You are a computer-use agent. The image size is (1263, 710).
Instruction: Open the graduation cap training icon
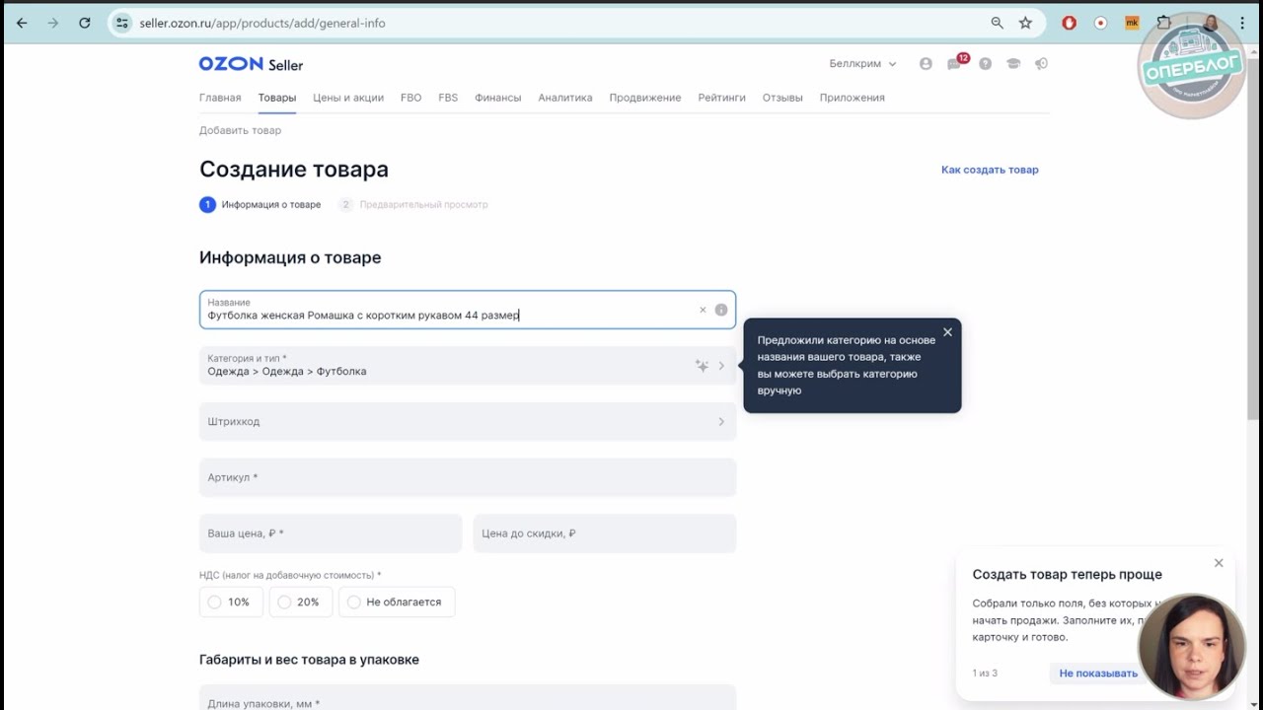(1012, 64)
